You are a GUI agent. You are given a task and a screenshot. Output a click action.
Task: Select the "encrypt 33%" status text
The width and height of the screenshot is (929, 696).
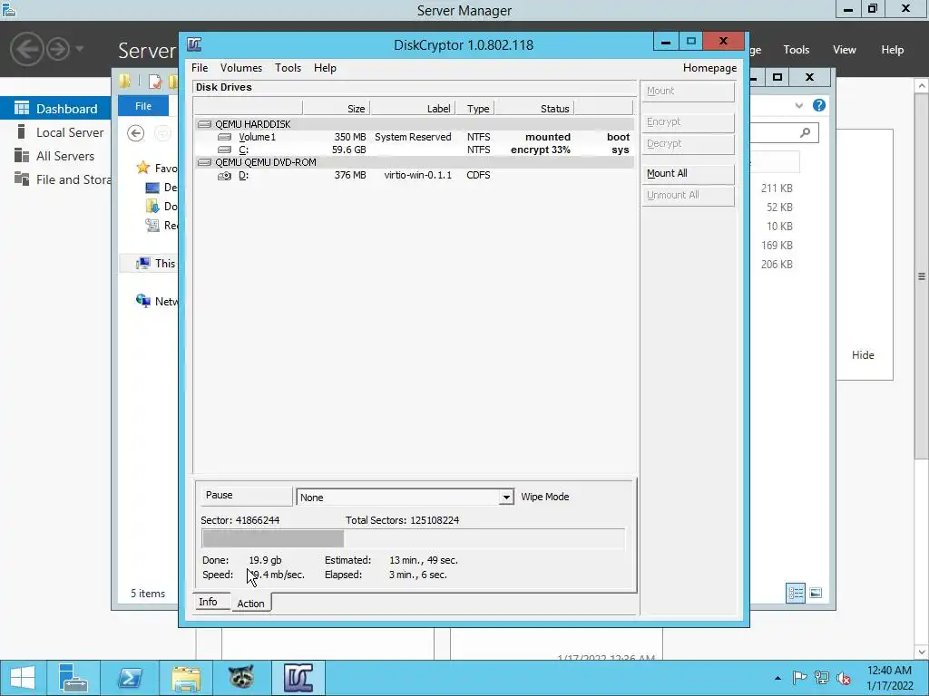pos(541,150)
